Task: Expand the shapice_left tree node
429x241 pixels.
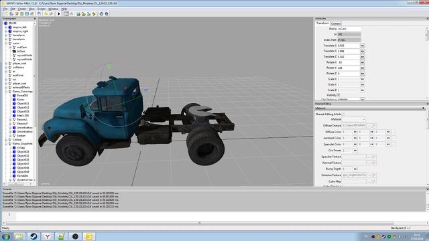Action: (x=6, y=27)
